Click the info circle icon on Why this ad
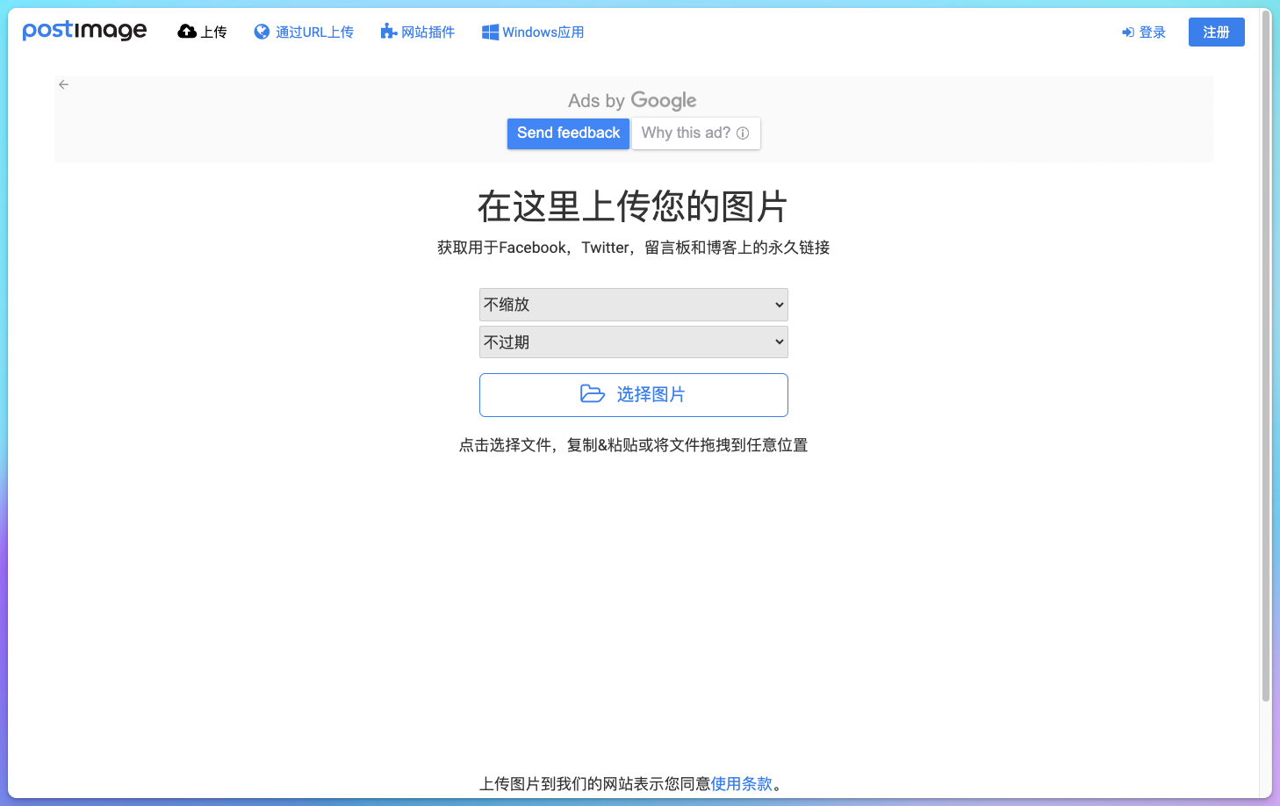This screenshot has width=1280, height=806. pyautogui.click(x=744, y=133)
